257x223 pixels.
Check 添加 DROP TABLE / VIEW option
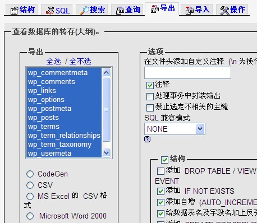click(160, 171)
